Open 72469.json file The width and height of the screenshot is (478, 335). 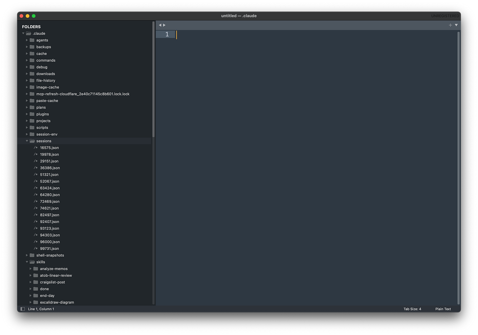click(50, 201)
